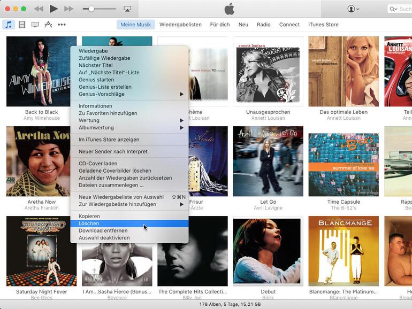Click the Aretha Franklin artist name
The image size is (412, 309).
pos(42,208)
